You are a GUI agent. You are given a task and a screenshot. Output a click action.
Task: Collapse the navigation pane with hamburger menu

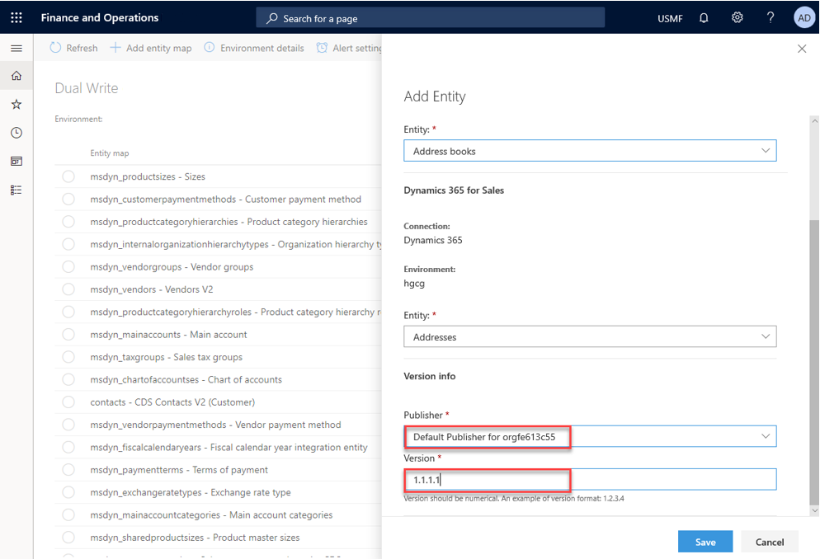[x=16, y=48]
